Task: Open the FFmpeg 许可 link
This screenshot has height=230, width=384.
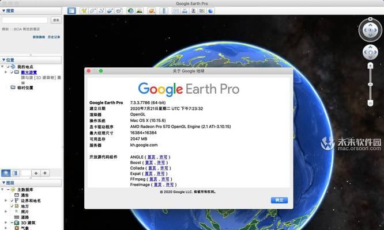Action: (x=165, y=179)
